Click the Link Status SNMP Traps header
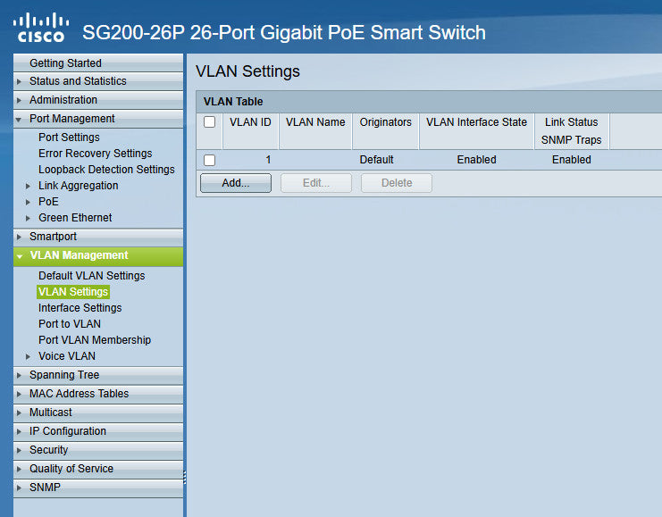Screen dimensions: 662x517 click(571, 131)
